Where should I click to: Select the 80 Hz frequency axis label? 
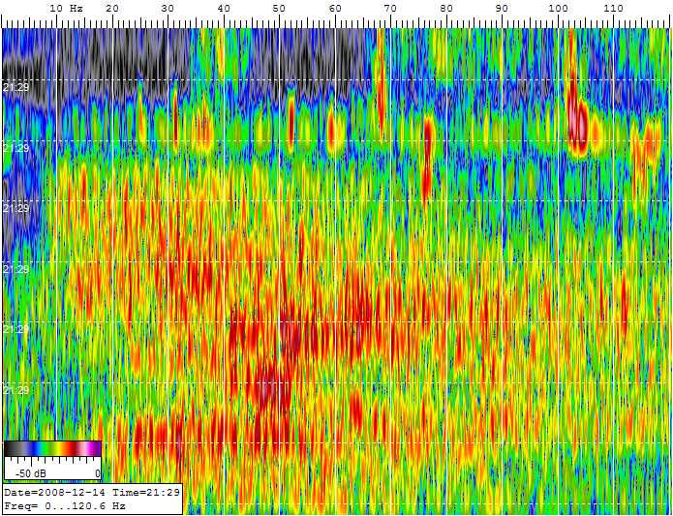point(446,8)
